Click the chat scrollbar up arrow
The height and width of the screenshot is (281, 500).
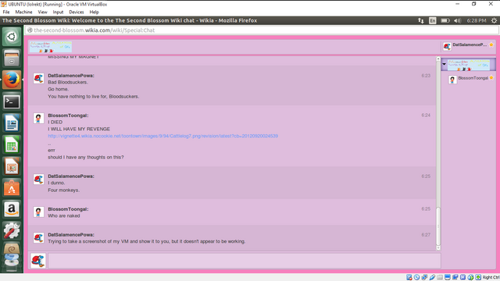click(438, 59)
